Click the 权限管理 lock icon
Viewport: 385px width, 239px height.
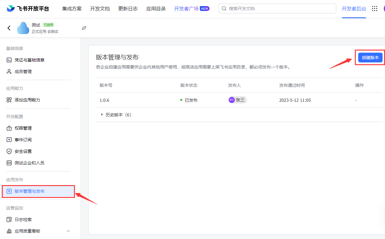click(9, 128)
